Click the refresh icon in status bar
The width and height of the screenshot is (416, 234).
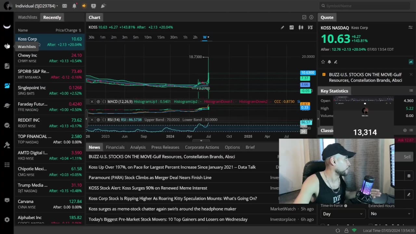pos(338,230)
